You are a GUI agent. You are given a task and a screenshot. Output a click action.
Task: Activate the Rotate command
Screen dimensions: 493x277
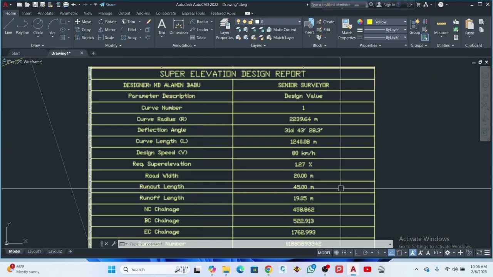point(107,22)
